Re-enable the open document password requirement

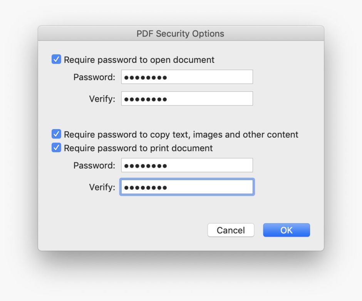56,59
